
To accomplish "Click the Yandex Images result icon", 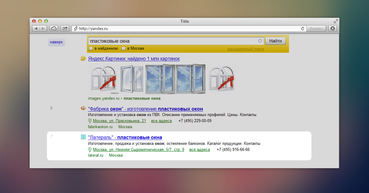I will tap(83, 58).
